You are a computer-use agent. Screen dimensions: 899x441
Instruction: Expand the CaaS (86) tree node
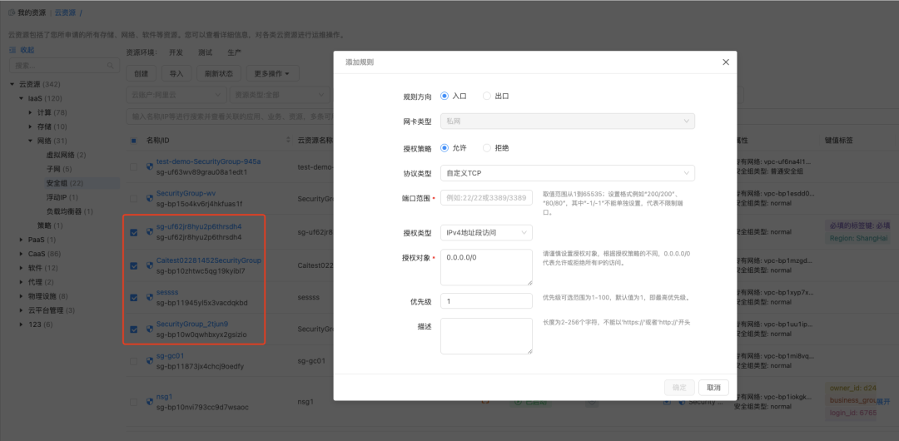pos(22,254)
